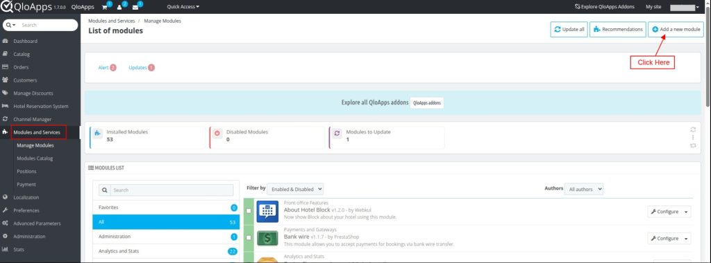This screenshot has height=263, width=711.
Task: Expand Bank wire Configure dropdown arrow
Action: (x=686, y=239)
